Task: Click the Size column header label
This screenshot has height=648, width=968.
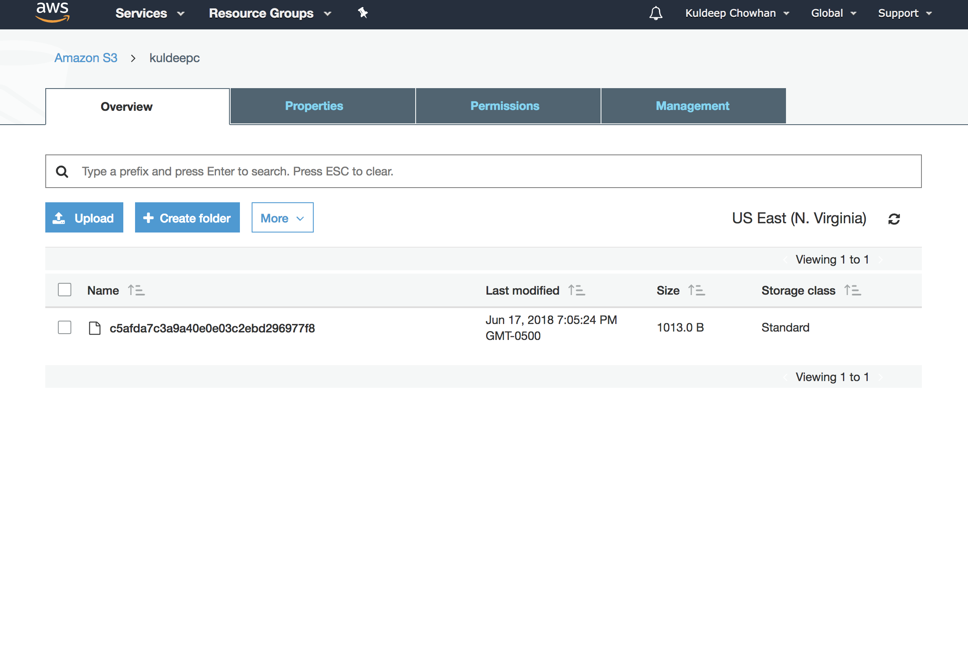Action: [668, 290]
